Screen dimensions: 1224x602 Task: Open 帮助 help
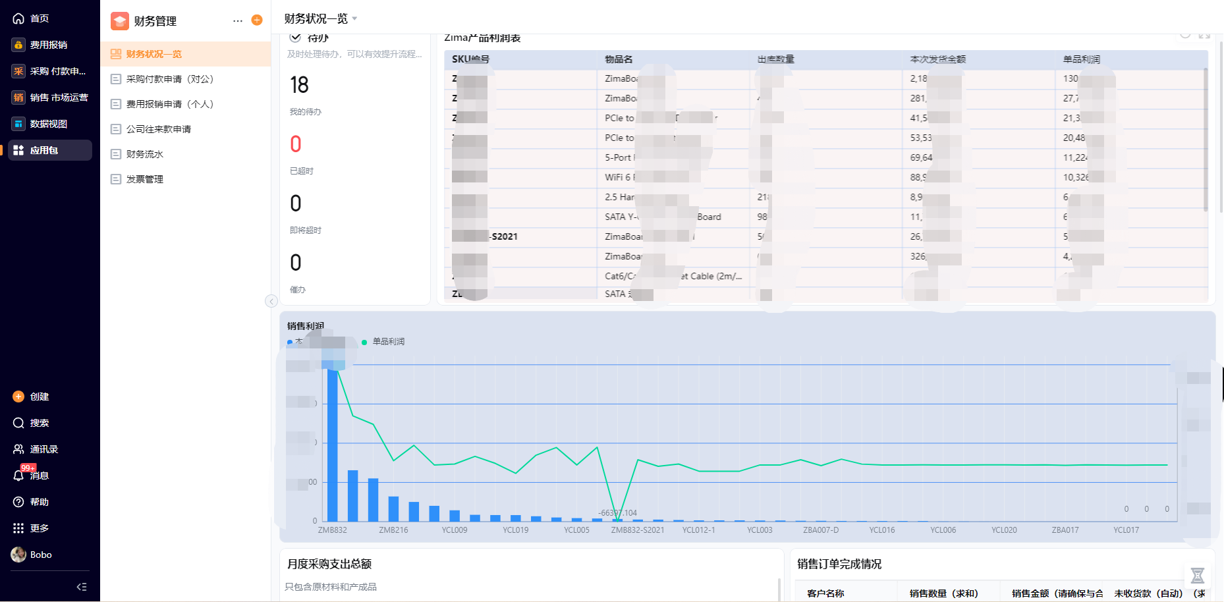(31, 502)
